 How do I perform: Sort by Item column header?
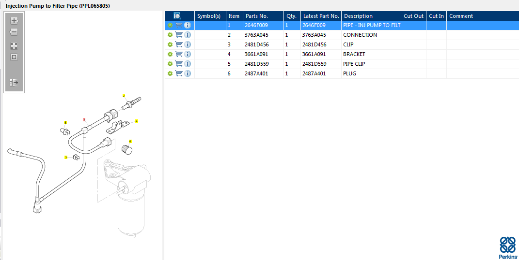tap(235, 16)
